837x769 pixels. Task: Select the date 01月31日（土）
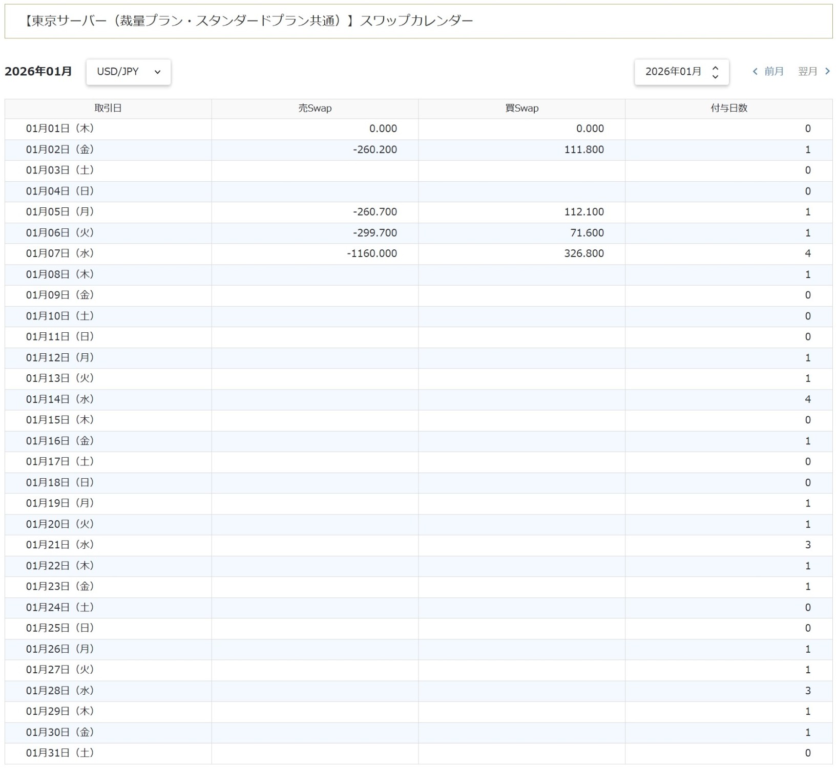pyautogui.click(x=60, y=753)
